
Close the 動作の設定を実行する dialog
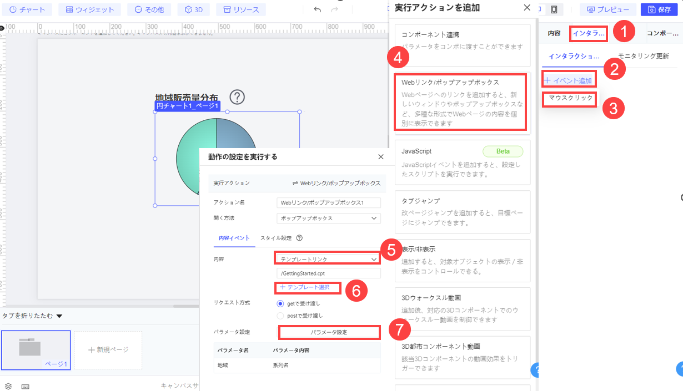click(x=381, y=157)
